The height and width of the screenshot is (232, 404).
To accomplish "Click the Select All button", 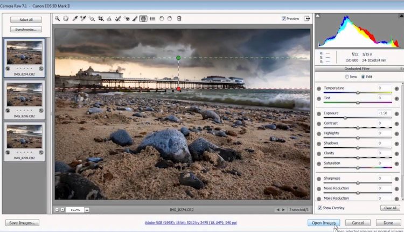I will pyautogui.click(x=26, y=19).
